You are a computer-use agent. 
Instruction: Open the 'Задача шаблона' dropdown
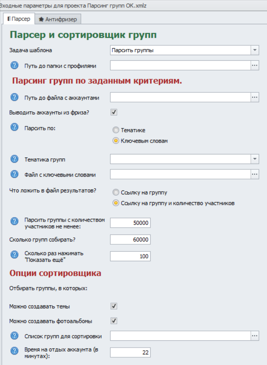(x=255, y=50)
